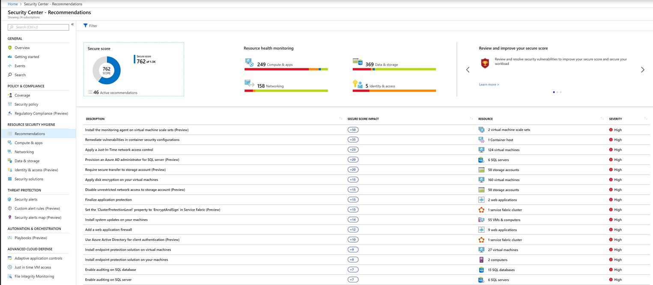This screenshot has width=653, height=285.
Task: Click the Filter button label
Action: tap(93, 26)
